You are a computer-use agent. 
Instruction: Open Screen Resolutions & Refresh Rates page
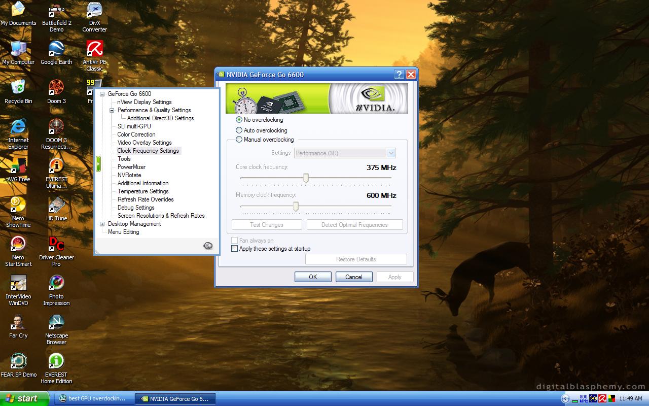coord(161,216)
